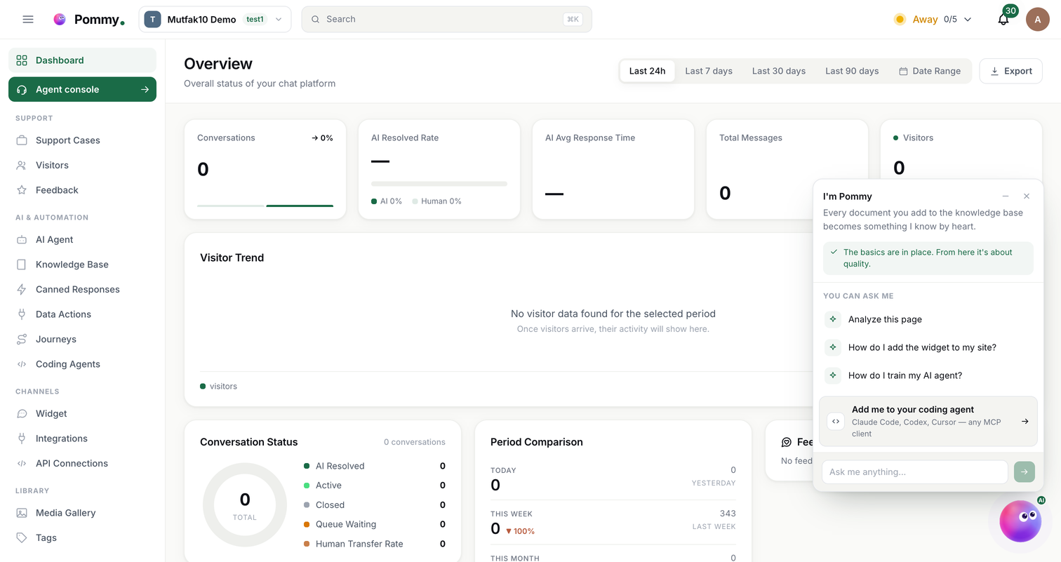Click the Visitors people icon

click(x=22, y=165)
